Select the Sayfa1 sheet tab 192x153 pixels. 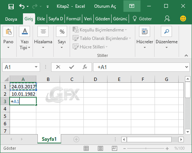click(49, 139)
